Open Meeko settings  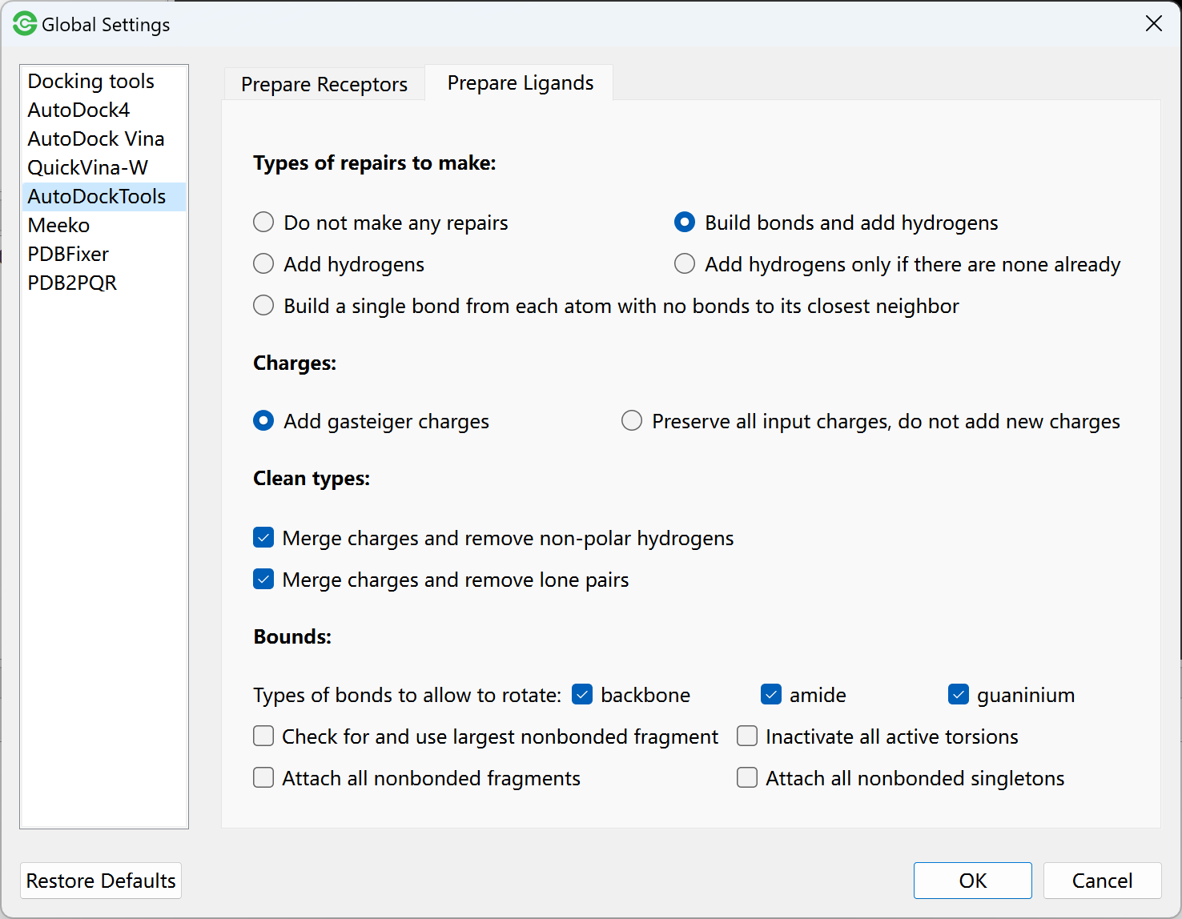tap(104, 225)
